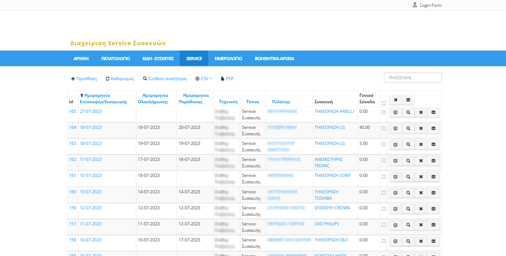Click the bulk email envelope icon in header
The height and width of the screenshot is (256, 506).
tap(408, 100)
